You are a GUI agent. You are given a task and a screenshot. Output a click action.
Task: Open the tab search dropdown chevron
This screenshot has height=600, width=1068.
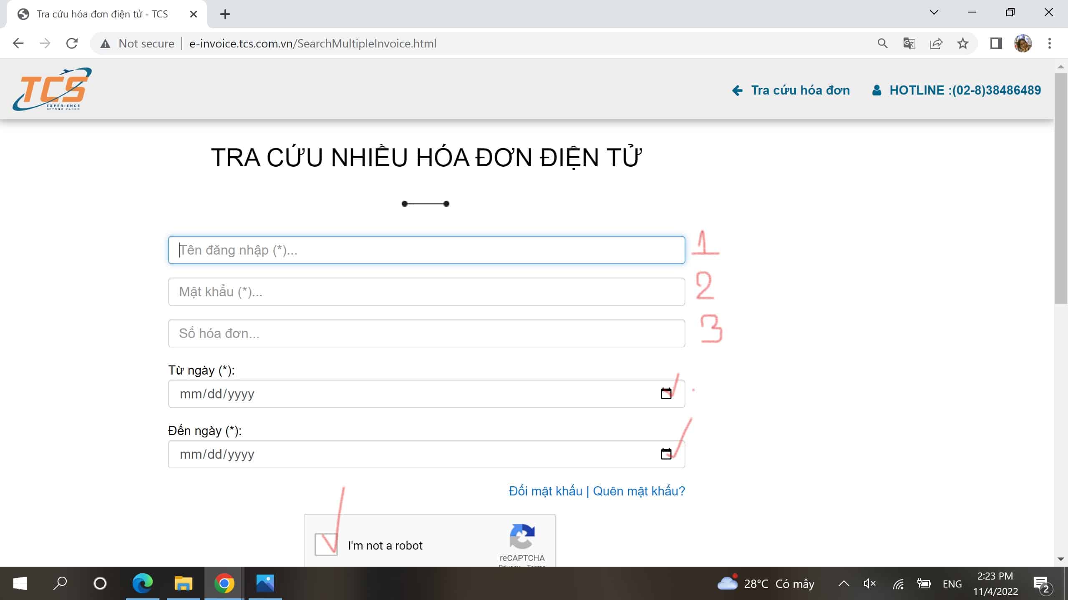pyautogui.click(x=934, y=12)
